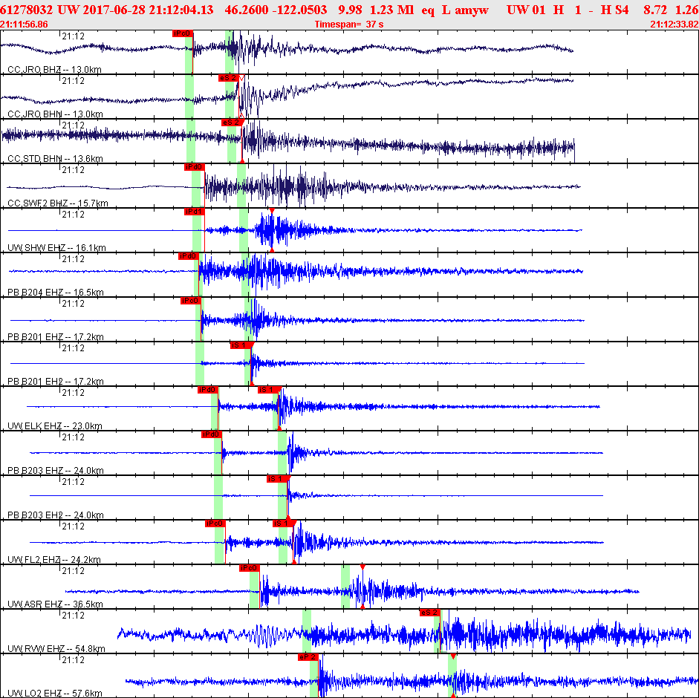Click the start time '21:11:56.86'

(24, 25)
